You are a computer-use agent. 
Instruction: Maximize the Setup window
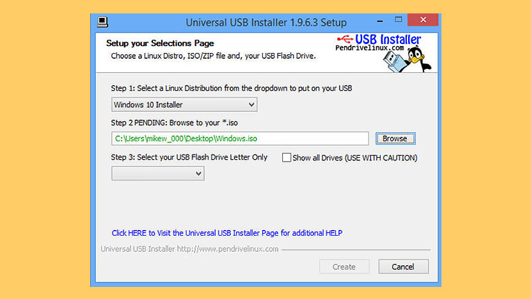[x=398, y=20]
